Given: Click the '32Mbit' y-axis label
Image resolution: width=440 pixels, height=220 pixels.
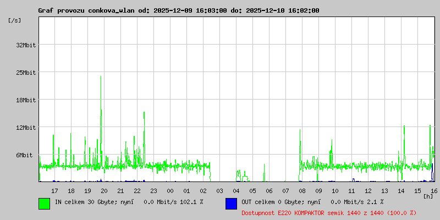Looking at the screenshot, I should [x=26, y=45].
